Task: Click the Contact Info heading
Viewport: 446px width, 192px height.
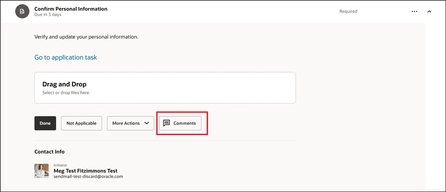Action: tap(49, 152)
